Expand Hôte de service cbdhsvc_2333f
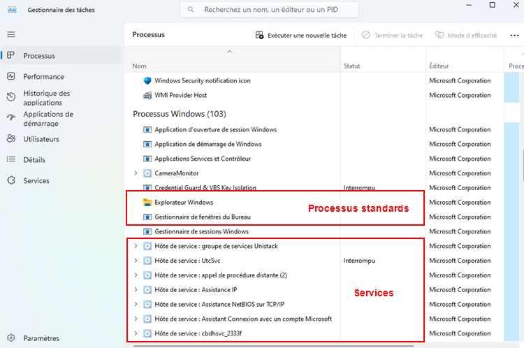The height and width of the screenshot is (348, 524). pos(136,333)
